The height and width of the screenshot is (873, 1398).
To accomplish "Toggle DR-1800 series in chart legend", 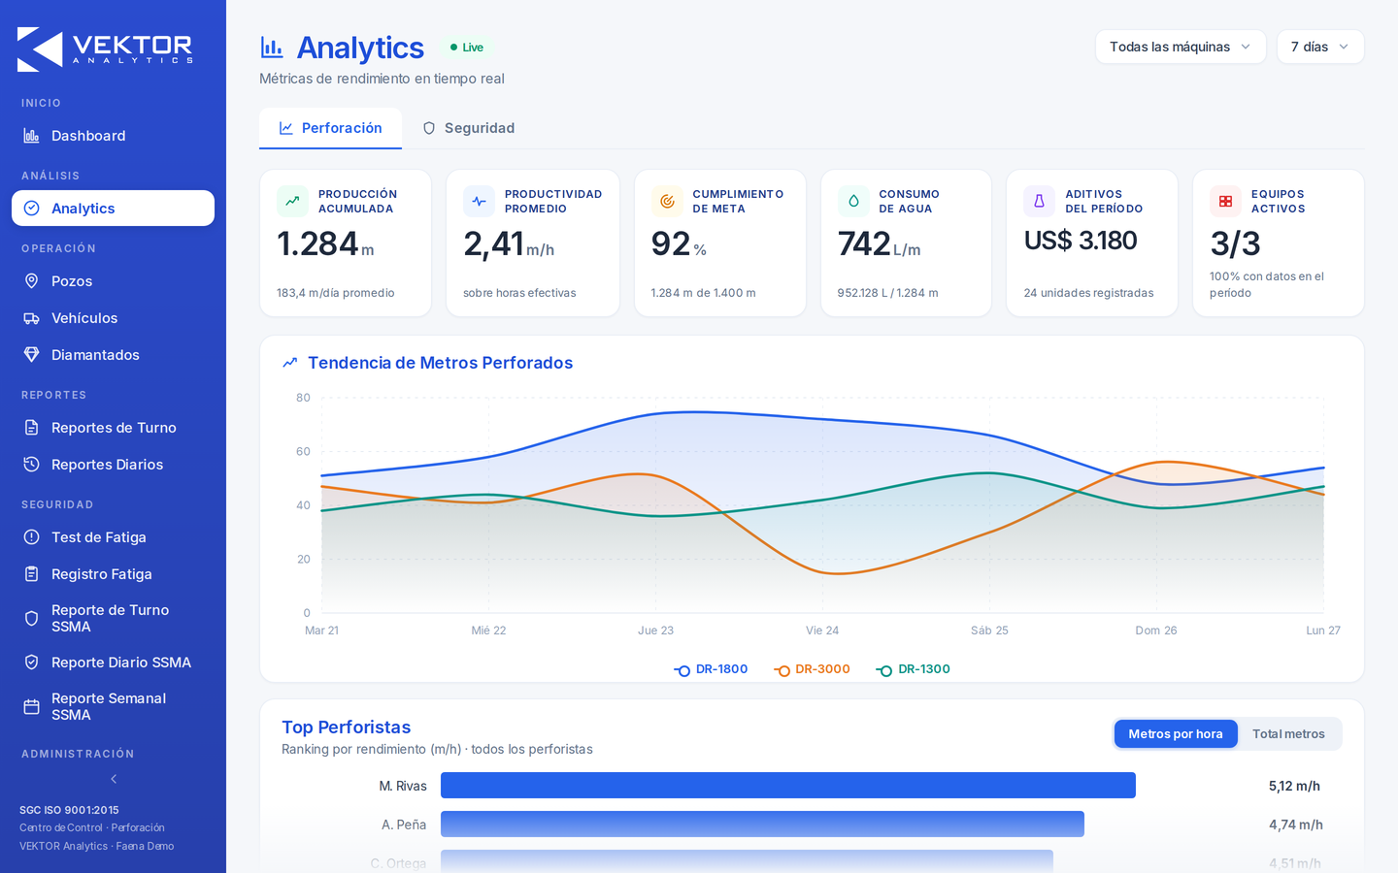I will pyautogui.click(x=711, y=669).
